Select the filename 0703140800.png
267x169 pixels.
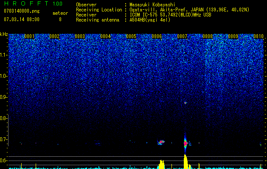coord(22,11)
